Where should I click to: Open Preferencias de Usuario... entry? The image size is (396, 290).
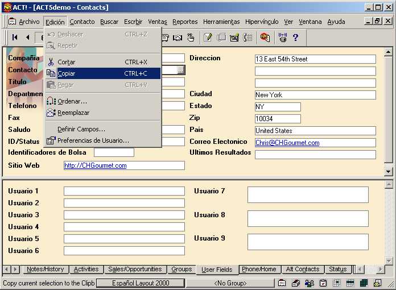coord(103,140)
